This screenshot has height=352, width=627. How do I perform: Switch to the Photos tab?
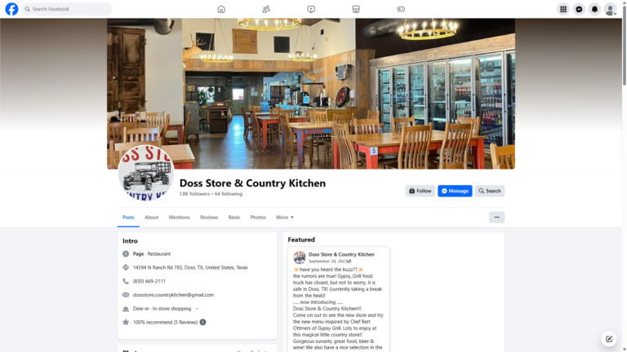coord(258,217)
